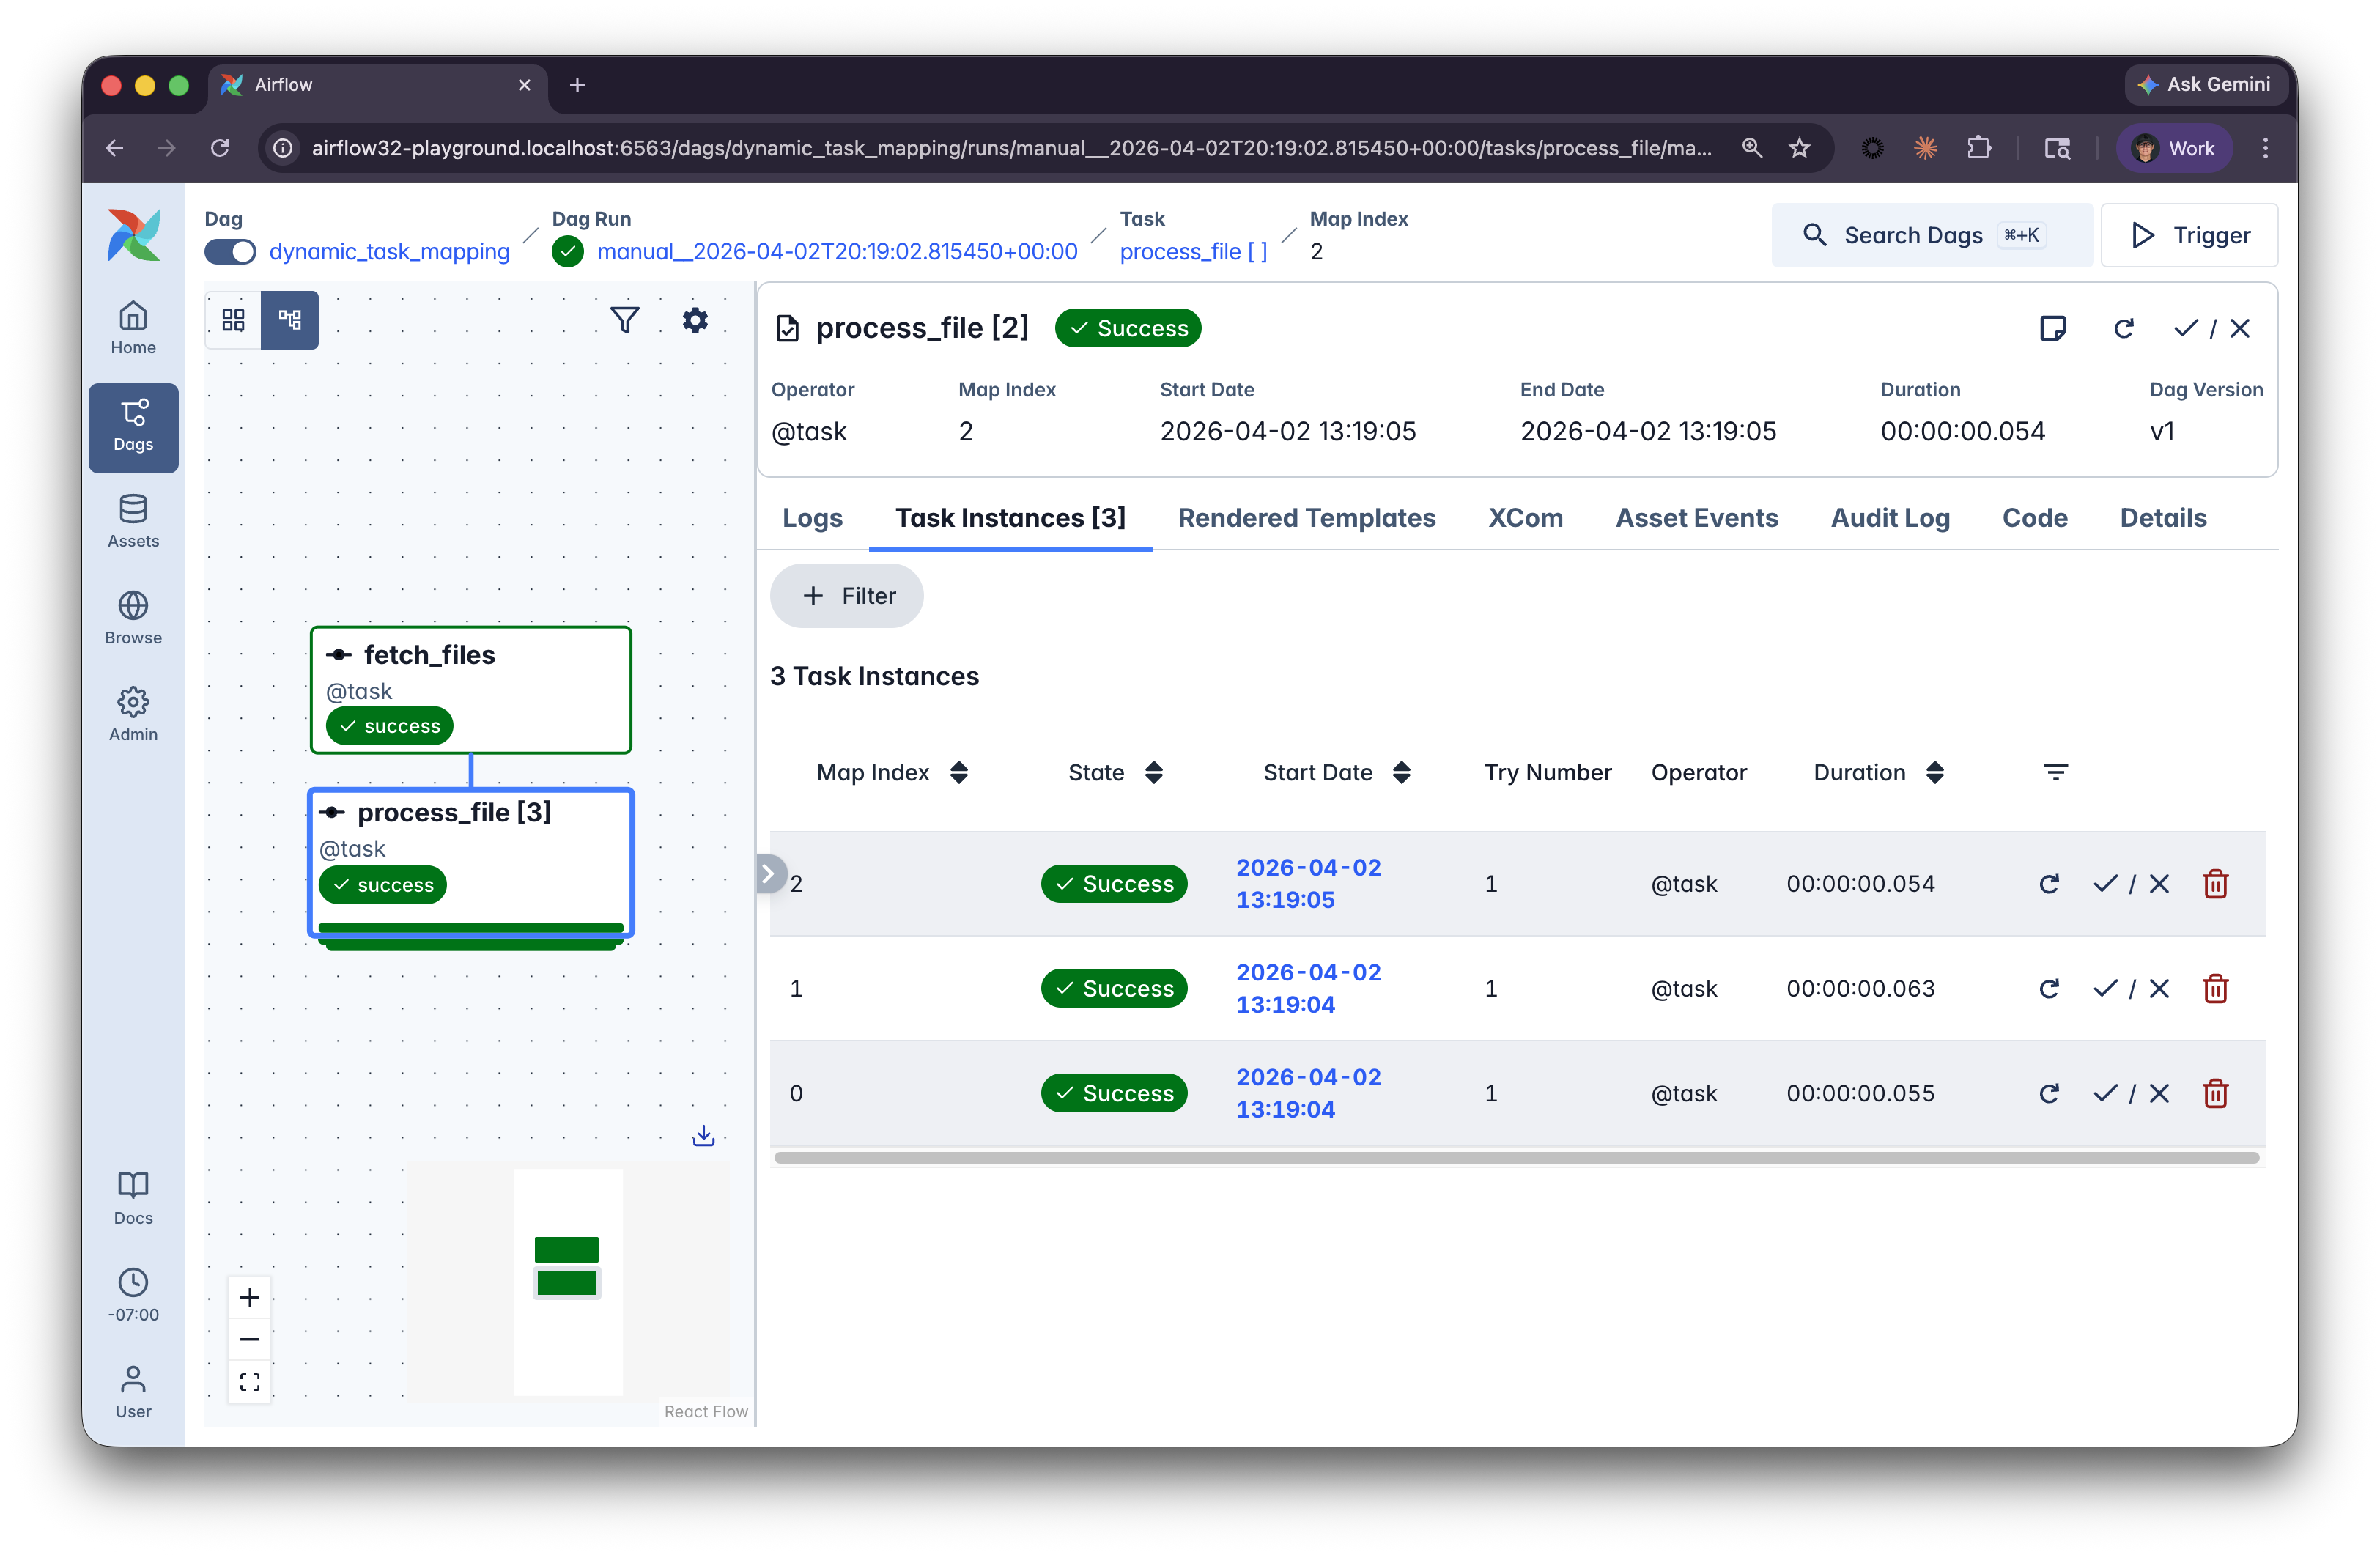Image resolution: width=2380 pixels, height=1555 pixels.
Task: Open the manual dag run breadcrumb link
Action: coord(837,251)
